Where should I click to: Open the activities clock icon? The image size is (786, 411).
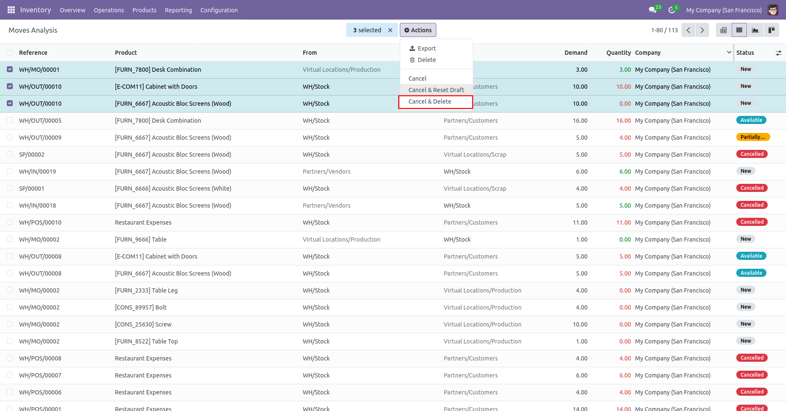pos(672,10)
